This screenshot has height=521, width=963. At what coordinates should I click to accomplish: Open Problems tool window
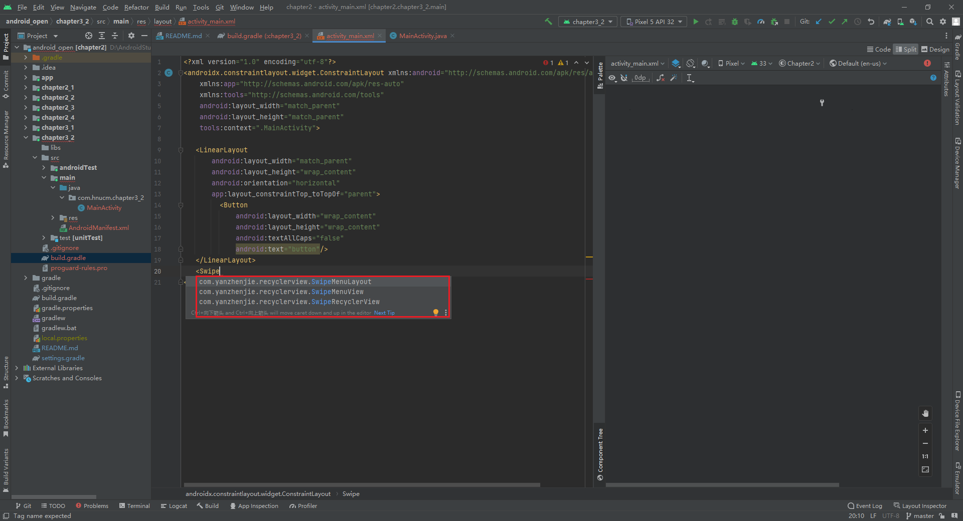pyautogui.click(x=92, y=506)
